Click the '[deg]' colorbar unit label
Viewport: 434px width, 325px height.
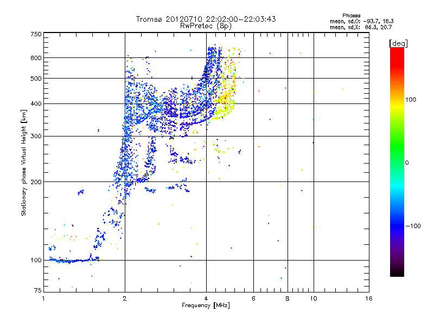coord(398,43)
